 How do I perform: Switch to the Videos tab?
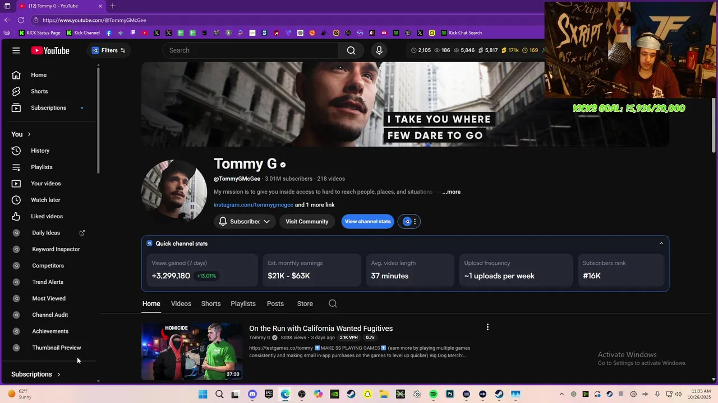(x=181, y=304)
